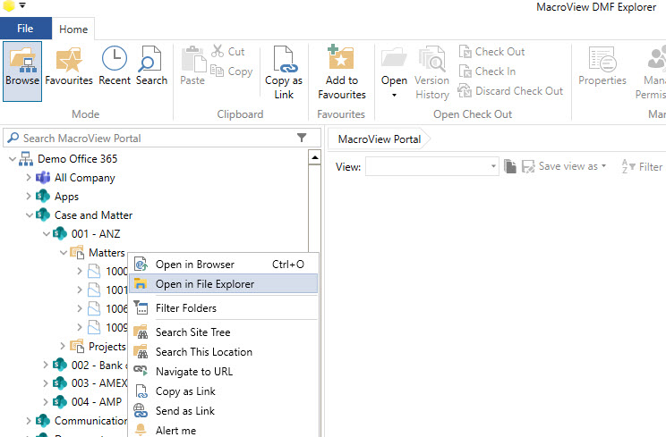This screenshot has height=437, width=666.
Task: Select the Home tab
Action: 73,29
